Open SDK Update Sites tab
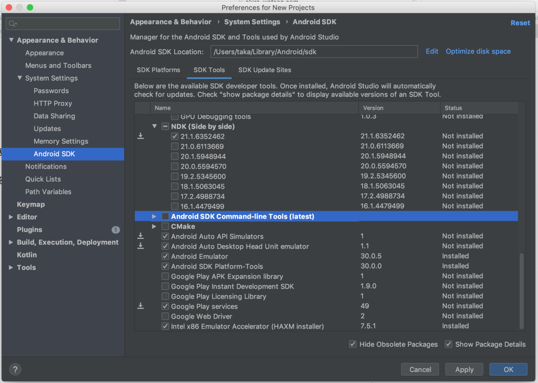Viewport: 538px width, 383px height. [x=265, y=70]
